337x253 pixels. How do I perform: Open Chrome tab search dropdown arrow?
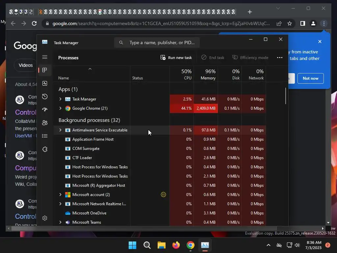(x=278, y=8)
